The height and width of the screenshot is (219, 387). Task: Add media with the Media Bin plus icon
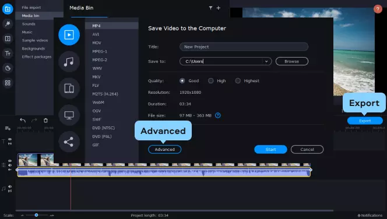219,8
